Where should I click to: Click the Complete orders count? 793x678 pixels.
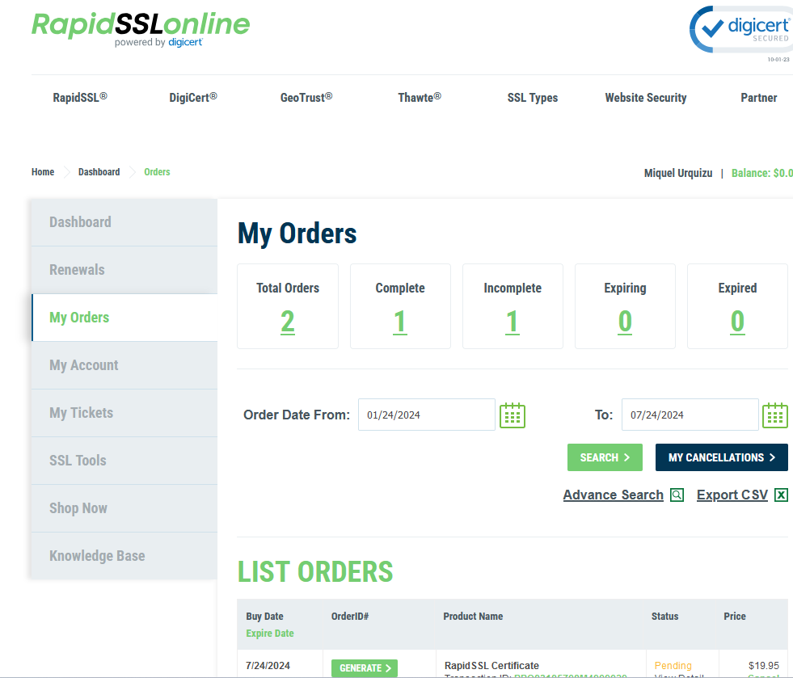400,322
